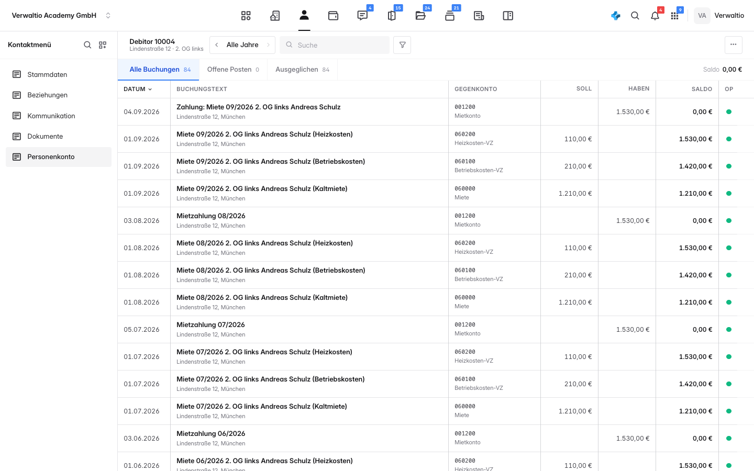
Task: Sort by the DATUM column header
Action: 138,89
